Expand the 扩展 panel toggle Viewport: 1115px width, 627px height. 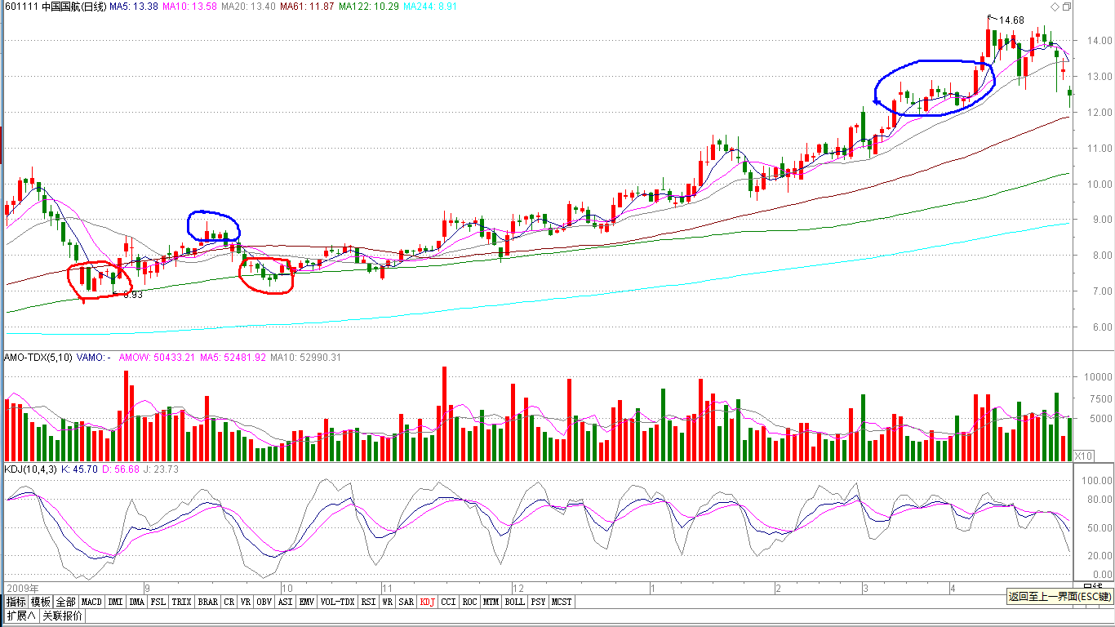(x=21, y=616)
